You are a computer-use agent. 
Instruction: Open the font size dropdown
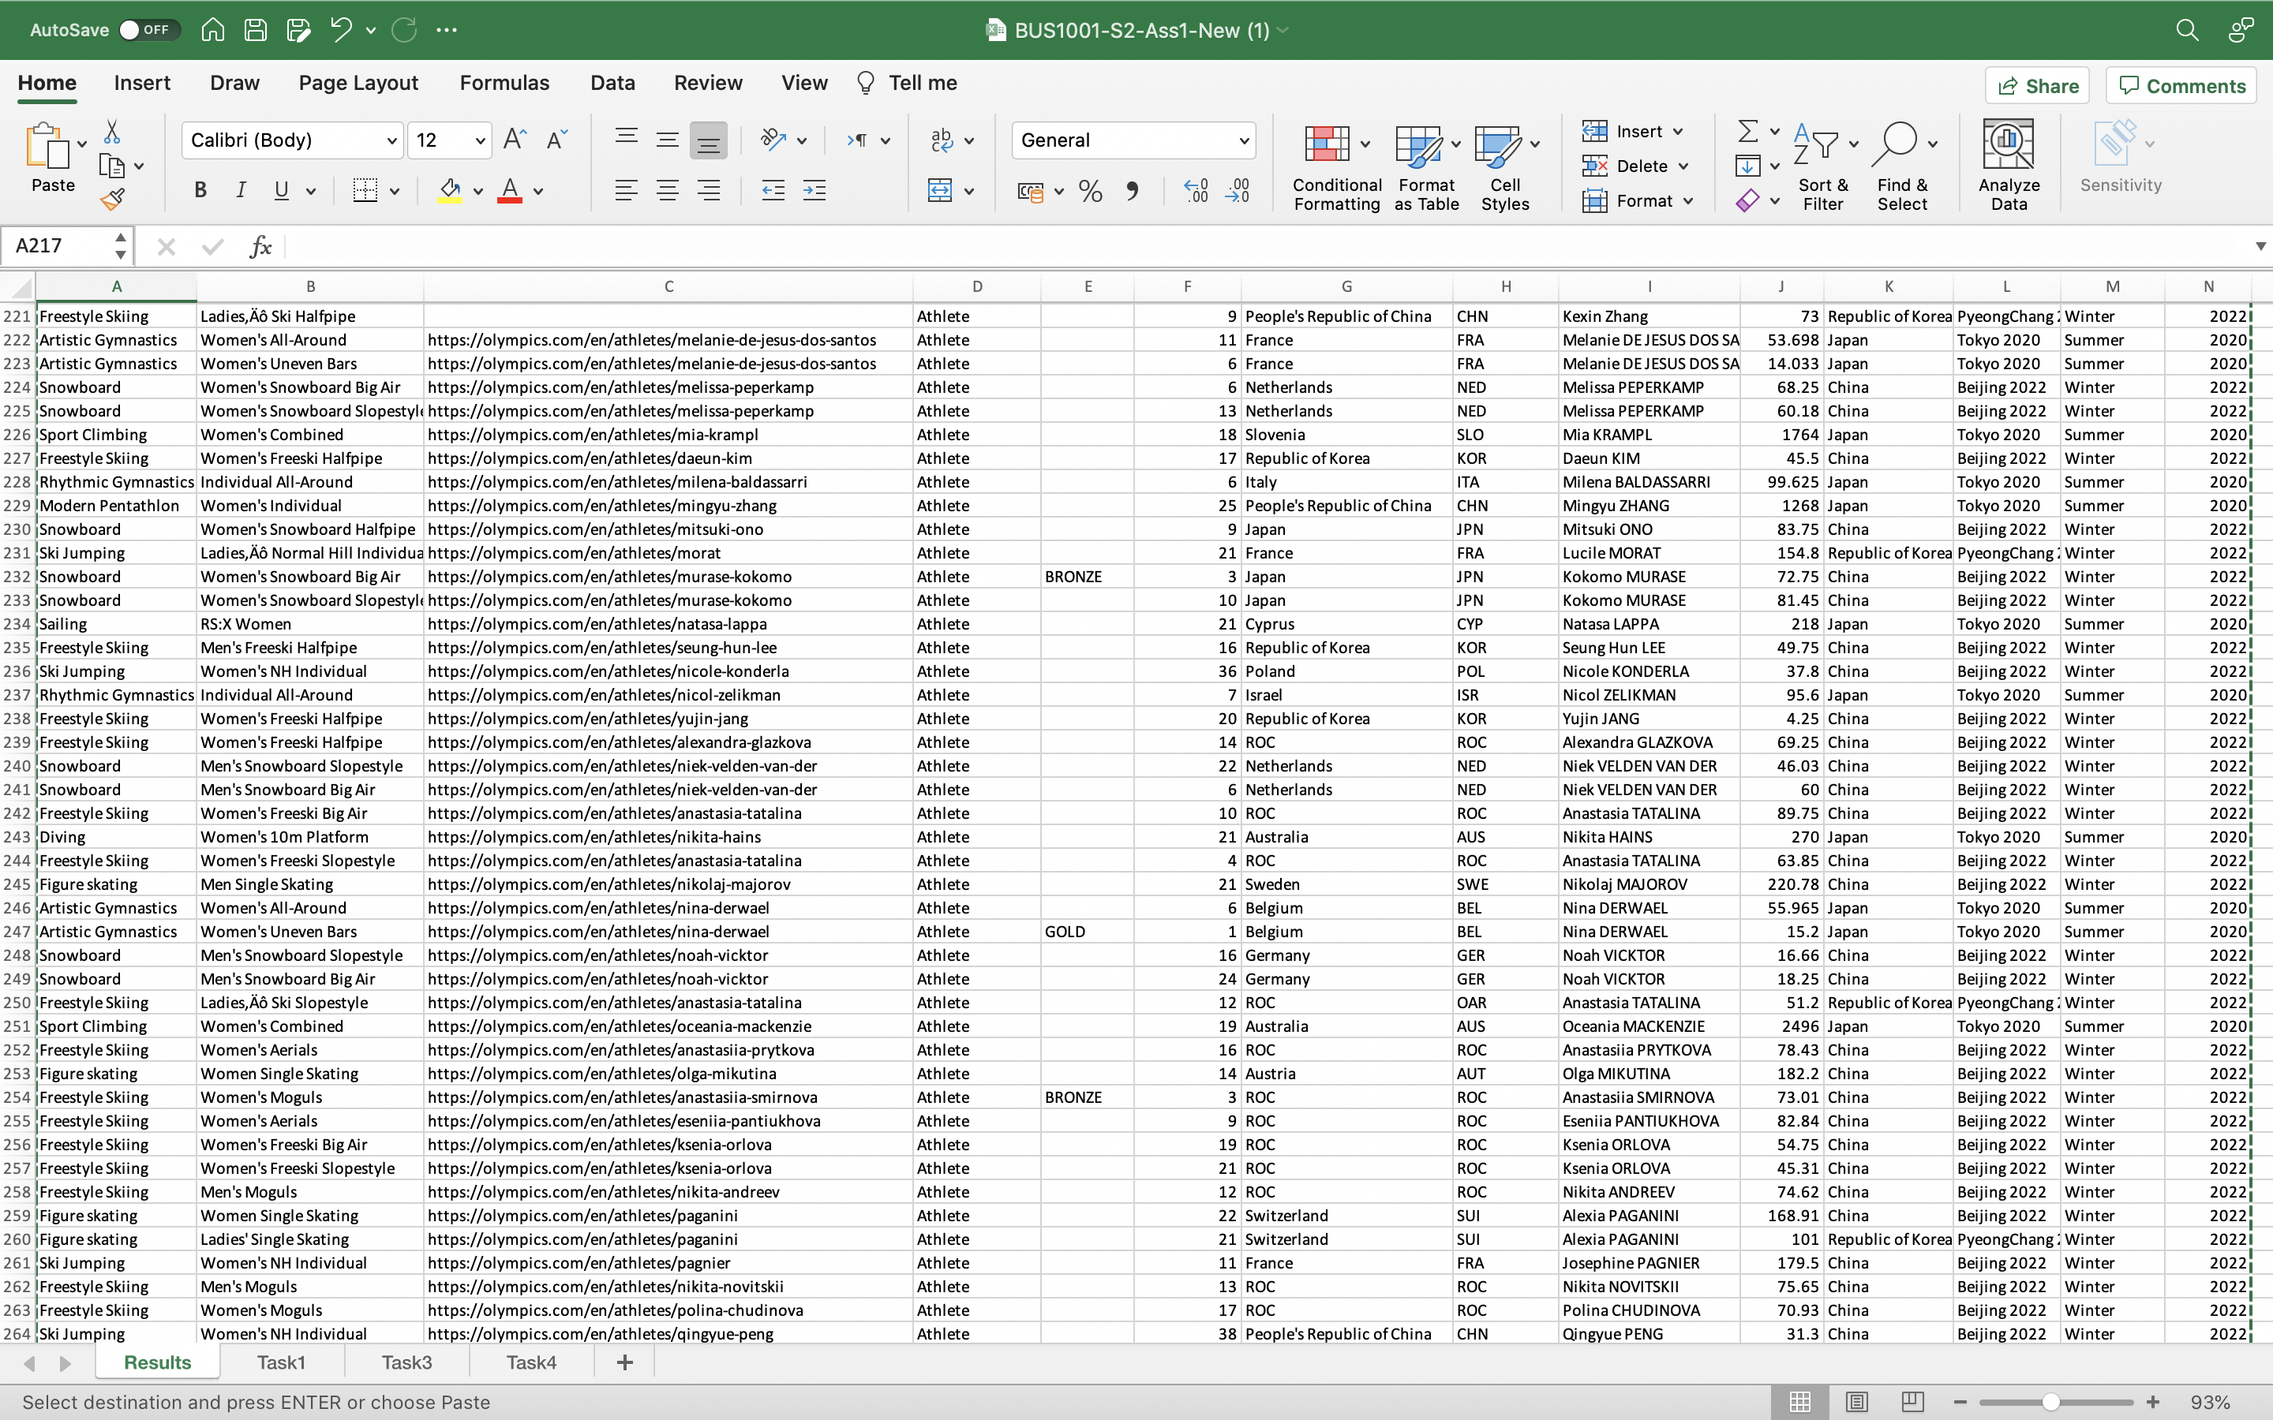pos(480,141)
